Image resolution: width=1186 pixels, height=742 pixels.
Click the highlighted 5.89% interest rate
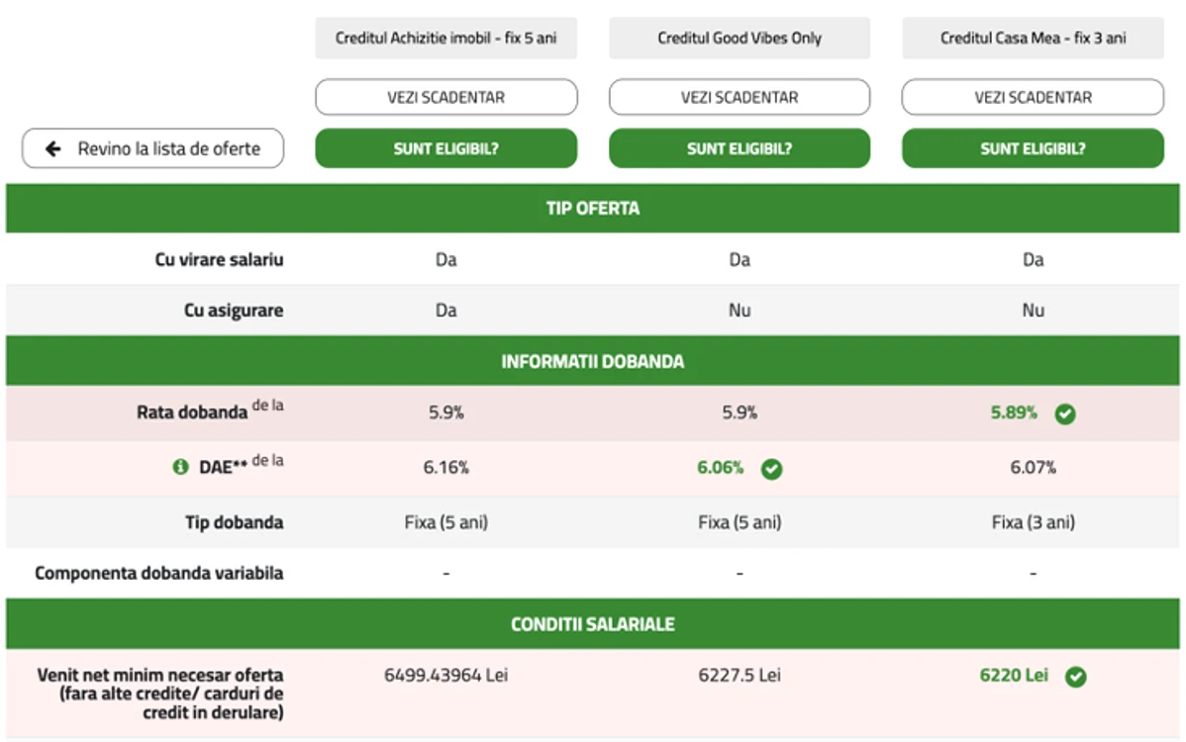pos(1014,413)
